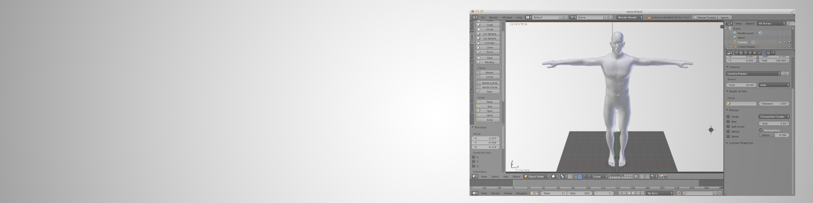Add a Torus mesh primitive

click(x=489, y=52)
